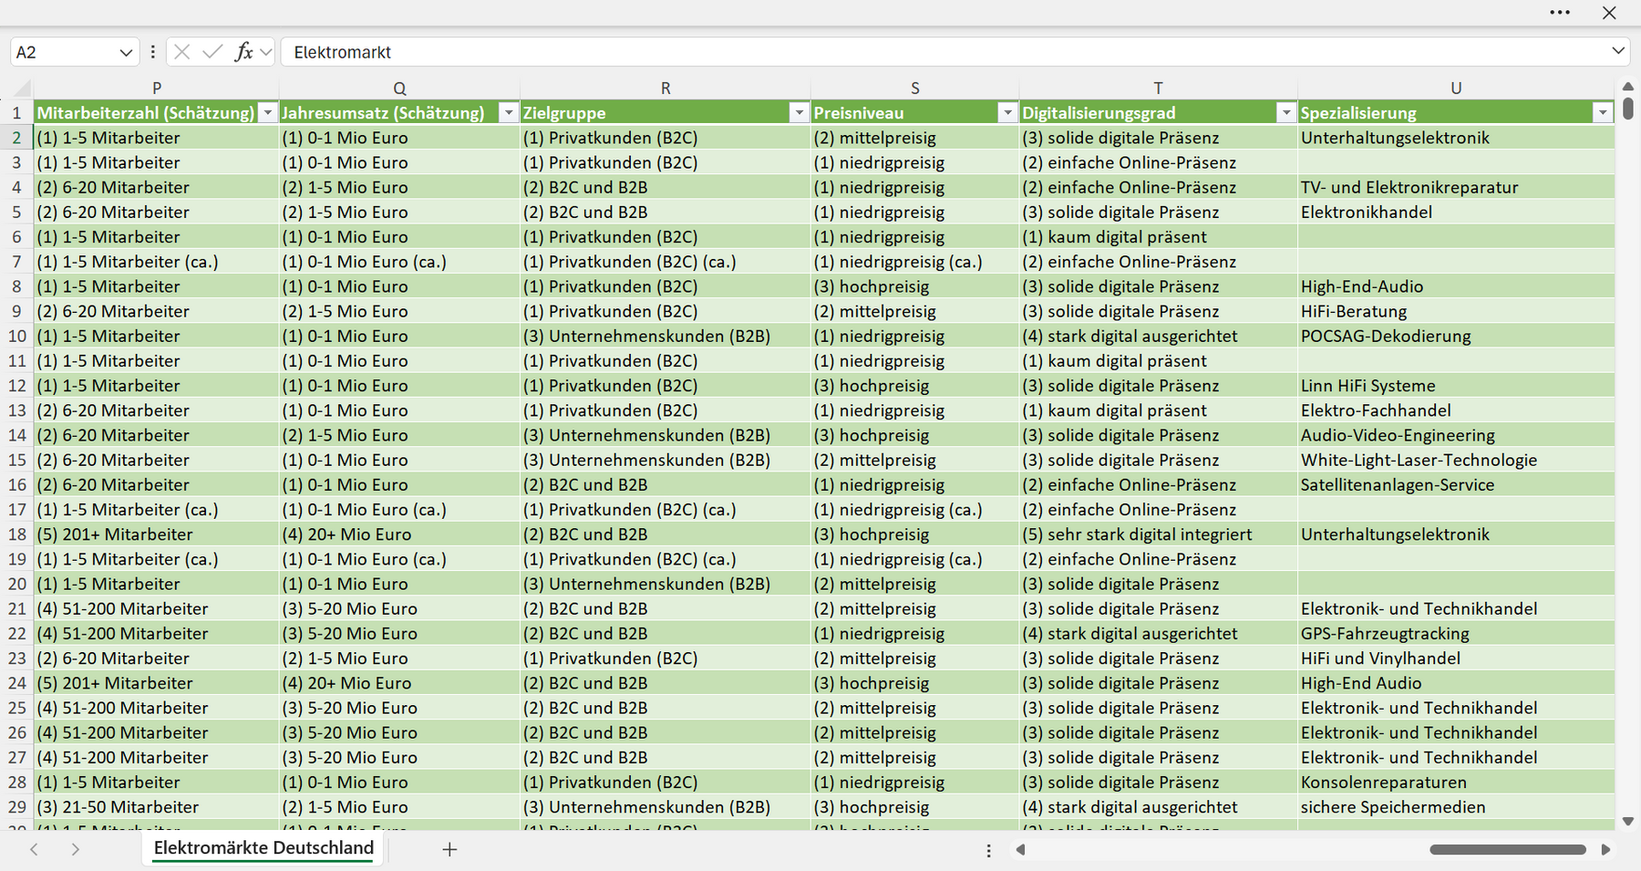
Task: Open the Spezialisierung filter dropdown
Action: 1603,113
